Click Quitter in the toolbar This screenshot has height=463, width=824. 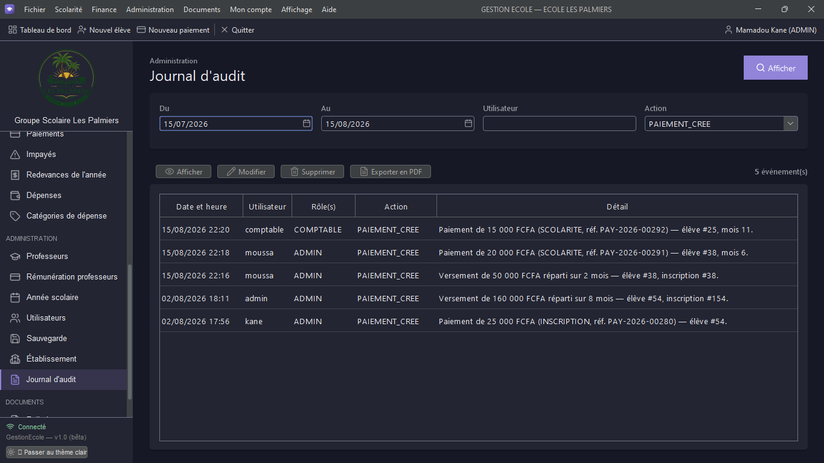click(237, 30)
